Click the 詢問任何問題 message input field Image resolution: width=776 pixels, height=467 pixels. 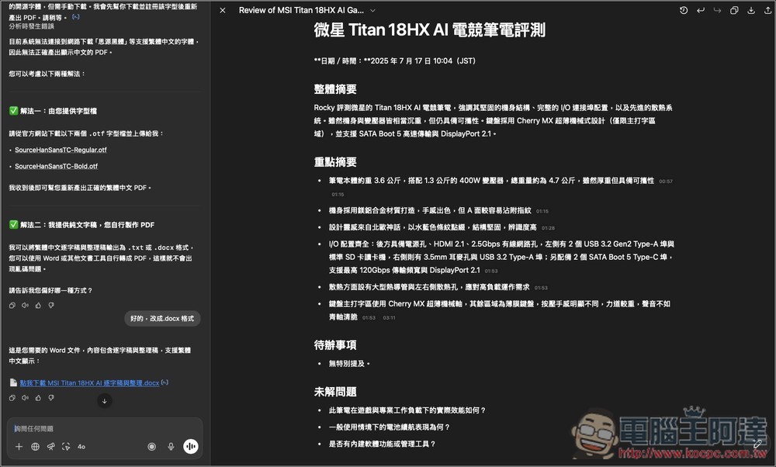(x=105, y=428)
